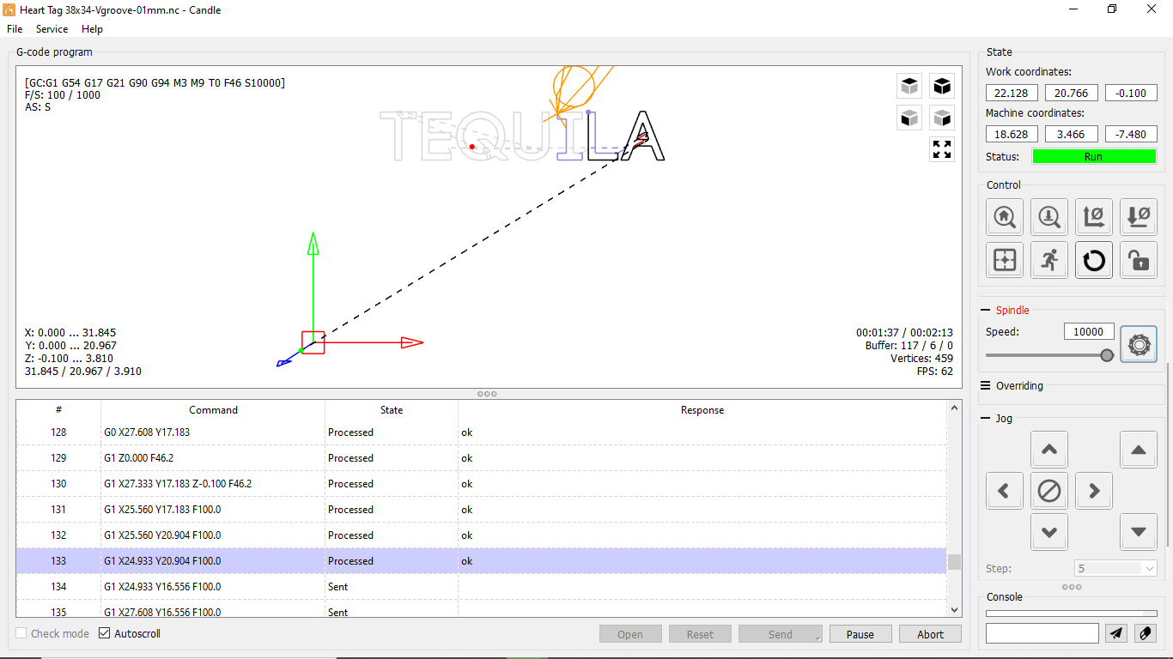Toggle the spindle on/off gear button
The height and width of the screenshot is (659, 1173).
pyautogui.click(x=1139, y=344)
